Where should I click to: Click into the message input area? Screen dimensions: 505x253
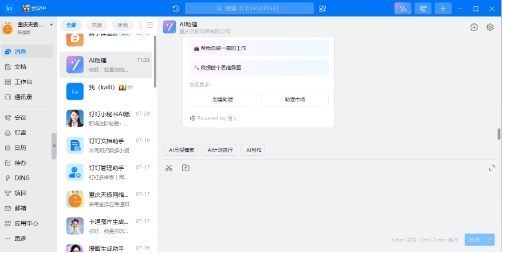pos(329,203)
